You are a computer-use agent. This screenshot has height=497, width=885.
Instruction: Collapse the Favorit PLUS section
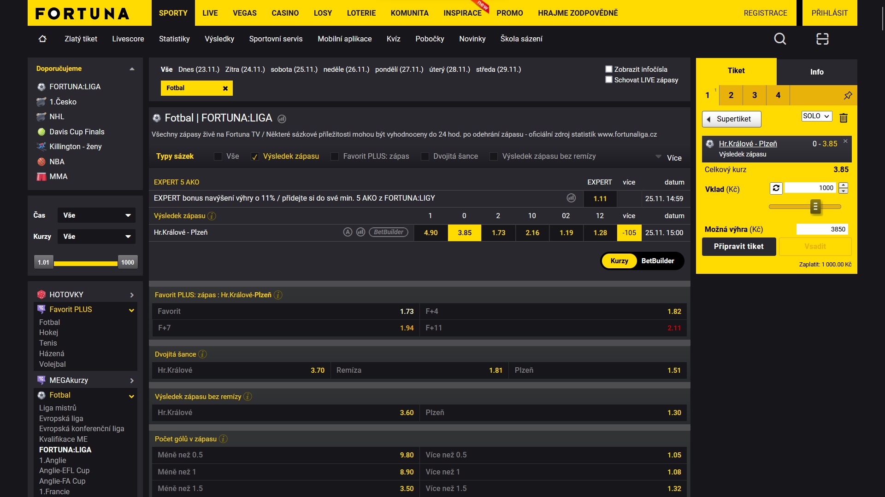pyautogui.click(x=131, y=310)
